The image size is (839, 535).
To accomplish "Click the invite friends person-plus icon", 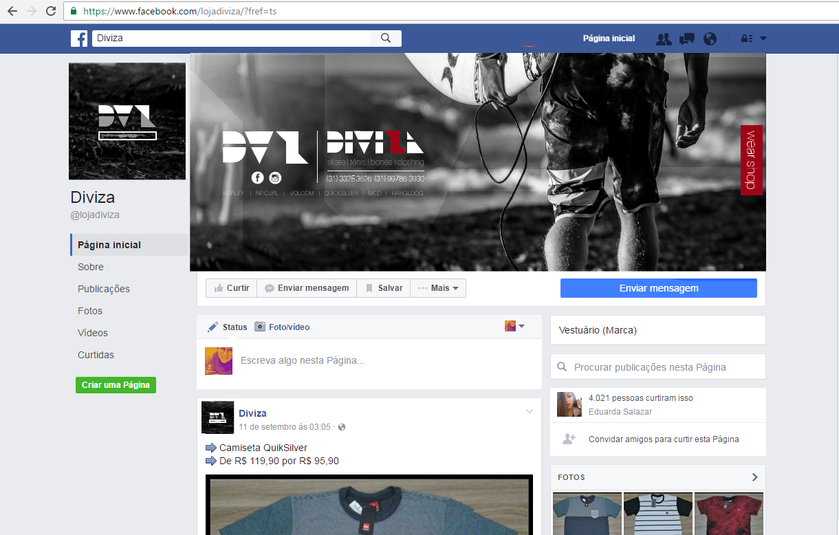I will click(x=569, y=439).
